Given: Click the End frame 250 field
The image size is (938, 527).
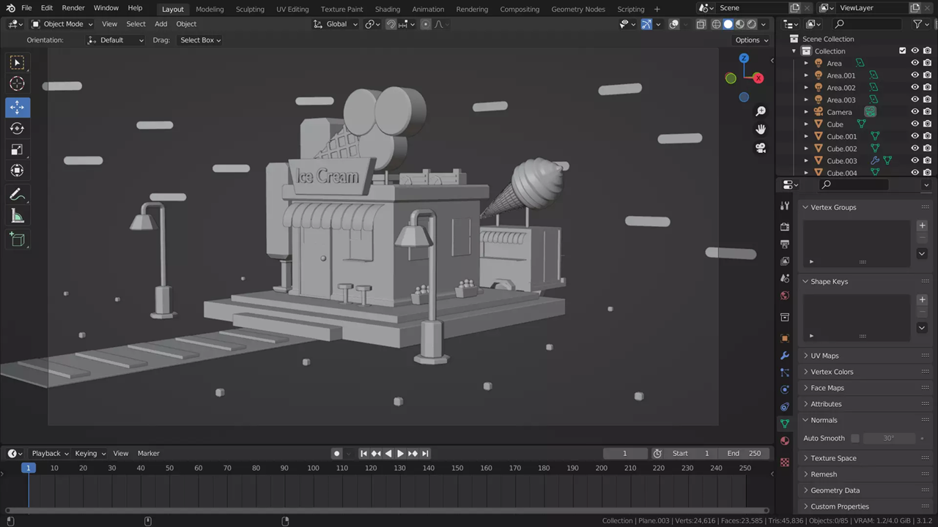Looking at the screenshot, I should [744, 454].
